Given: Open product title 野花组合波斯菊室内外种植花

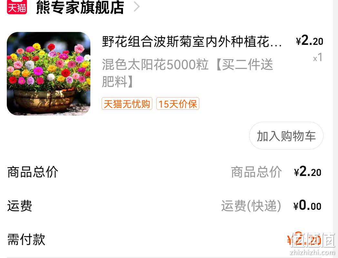Looking at the screenshot, I should (192, 41).
